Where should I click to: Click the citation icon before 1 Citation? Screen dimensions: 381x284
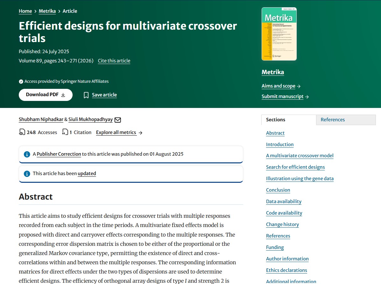tap(65, 132)
